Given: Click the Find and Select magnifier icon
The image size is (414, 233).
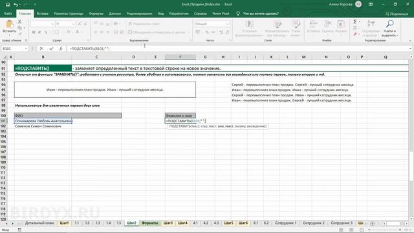Looking at the screenshot, I should [390, 24].
